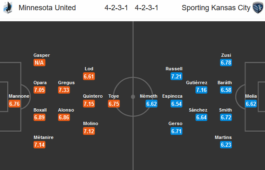
Task: Click Russell's 7.21 rating badge
Action: [176, 76]
